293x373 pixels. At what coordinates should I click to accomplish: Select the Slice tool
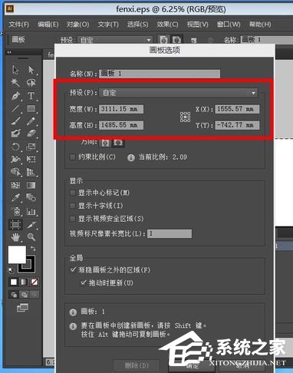tap(31, 225)
